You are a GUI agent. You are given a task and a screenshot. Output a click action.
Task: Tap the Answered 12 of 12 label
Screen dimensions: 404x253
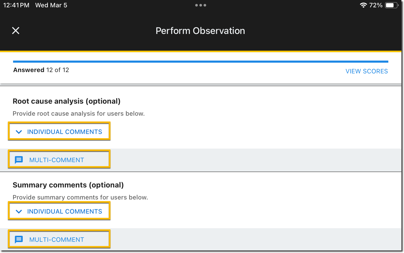pos(41,70)
